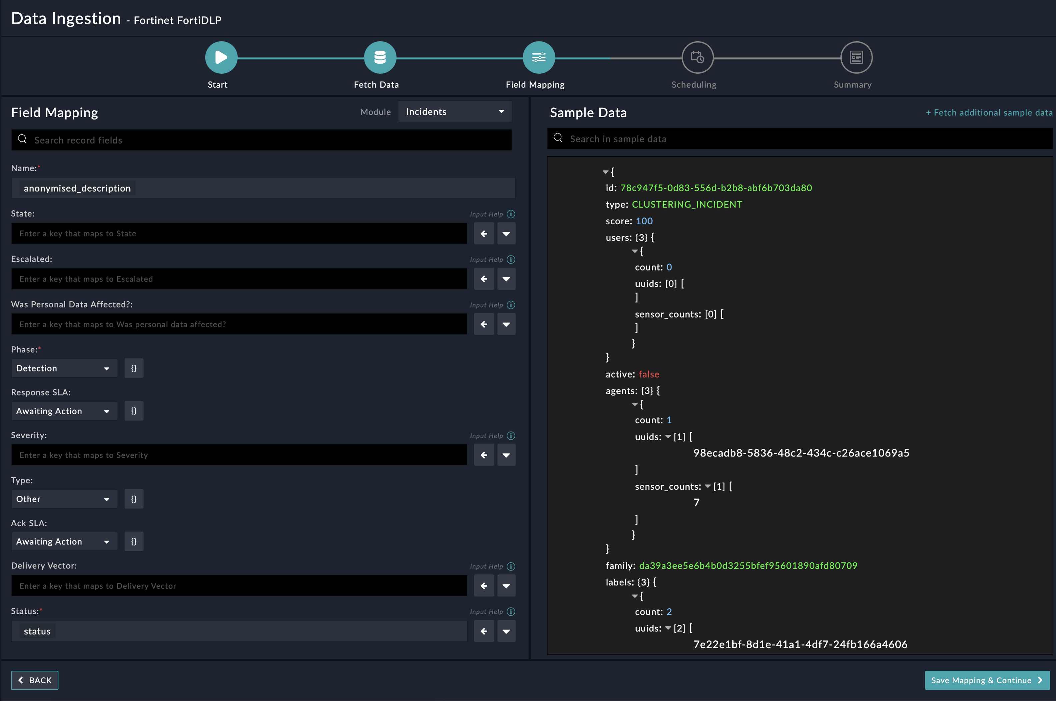Toggle JSON input mode for Ack SLA
This screenshot has width=1056, height=701.
pos(134,541)
